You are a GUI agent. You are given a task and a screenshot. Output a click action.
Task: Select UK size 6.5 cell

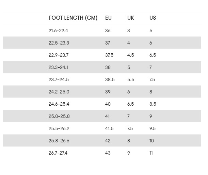coord(130,104)
